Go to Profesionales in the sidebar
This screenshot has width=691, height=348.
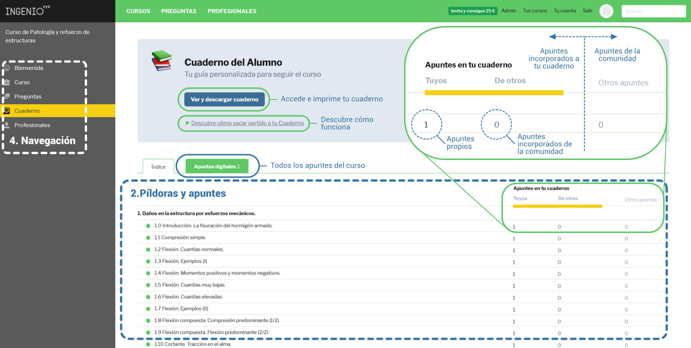tap(32, 125)
